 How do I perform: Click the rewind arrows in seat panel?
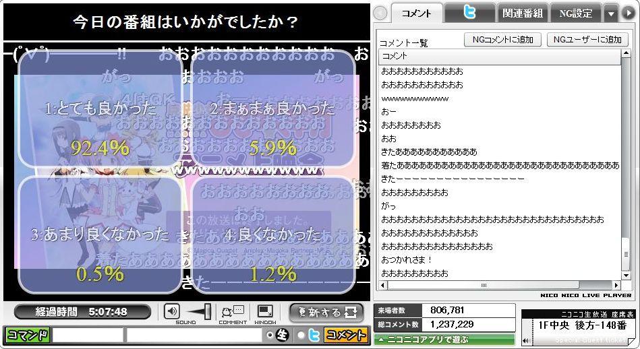point(526,340)
